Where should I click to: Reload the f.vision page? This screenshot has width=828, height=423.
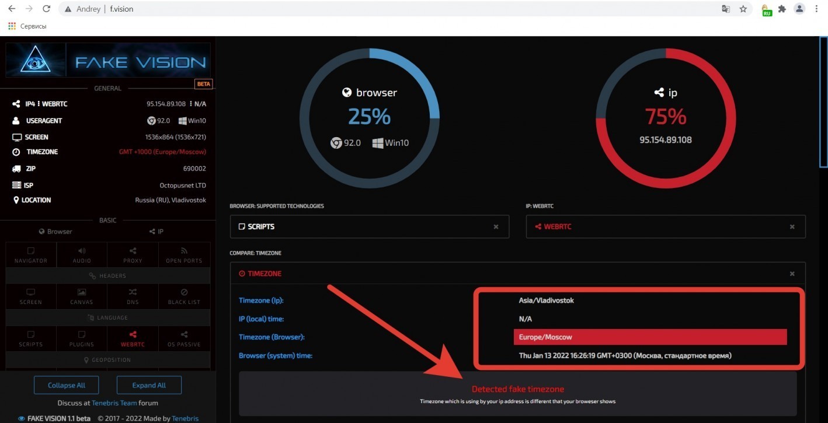47,9
